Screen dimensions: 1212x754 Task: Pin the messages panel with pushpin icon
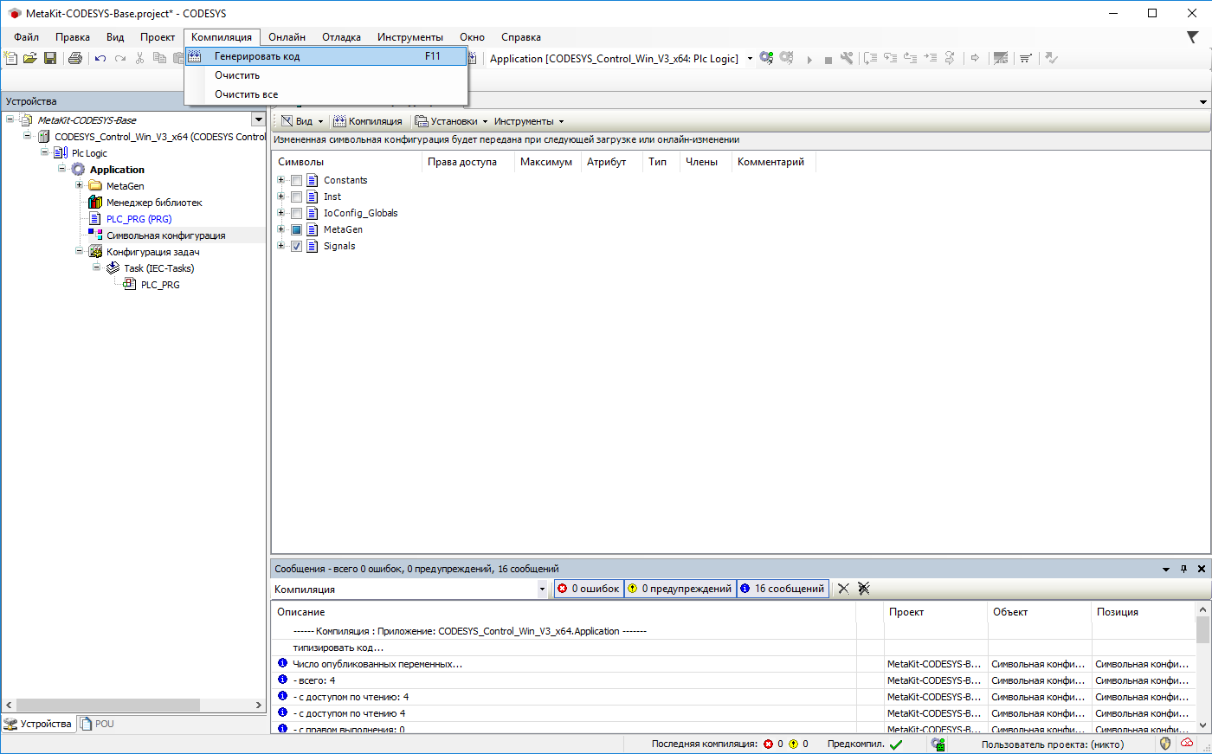click(x=1184, y=569)
